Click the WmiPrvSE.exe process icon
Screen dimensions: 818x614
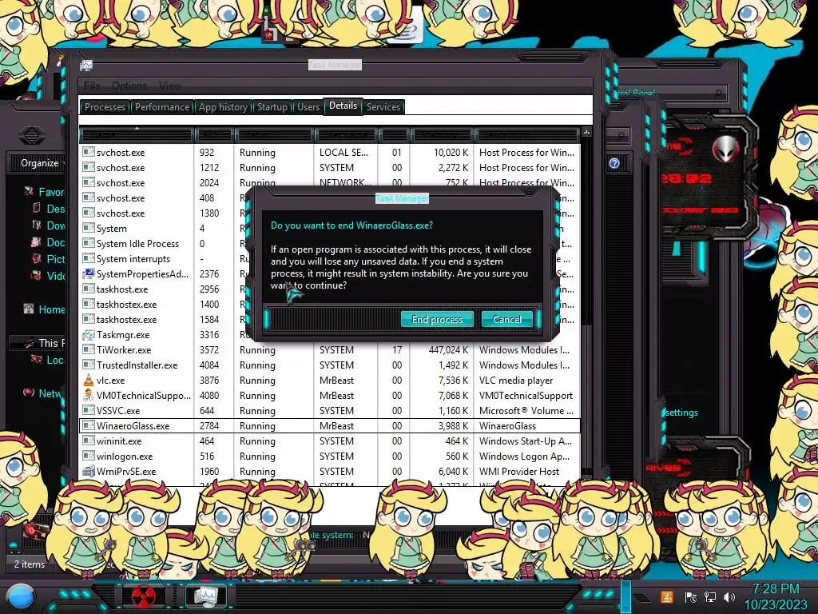pyautogui.click(x=89, y=471)
